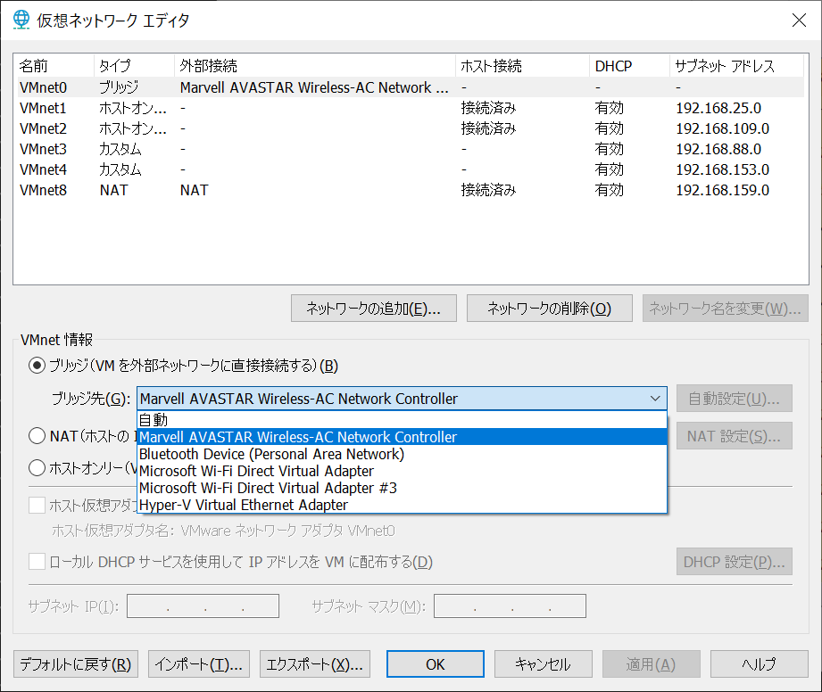Select the NAT radio button
Screen dimensions: 822x692
(x=37, y=436)
